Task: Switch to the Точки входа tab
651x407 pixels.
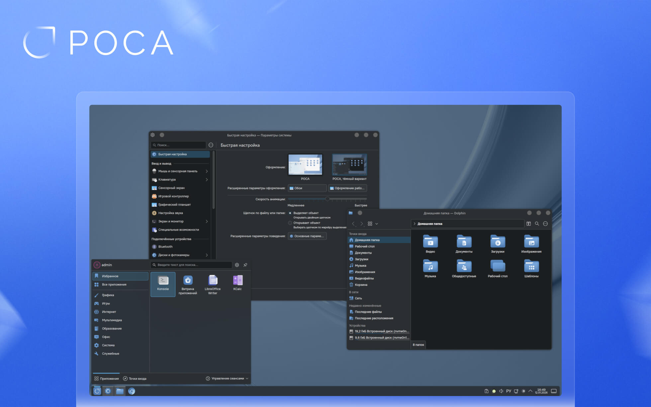Action: click(x=135, y=378)
